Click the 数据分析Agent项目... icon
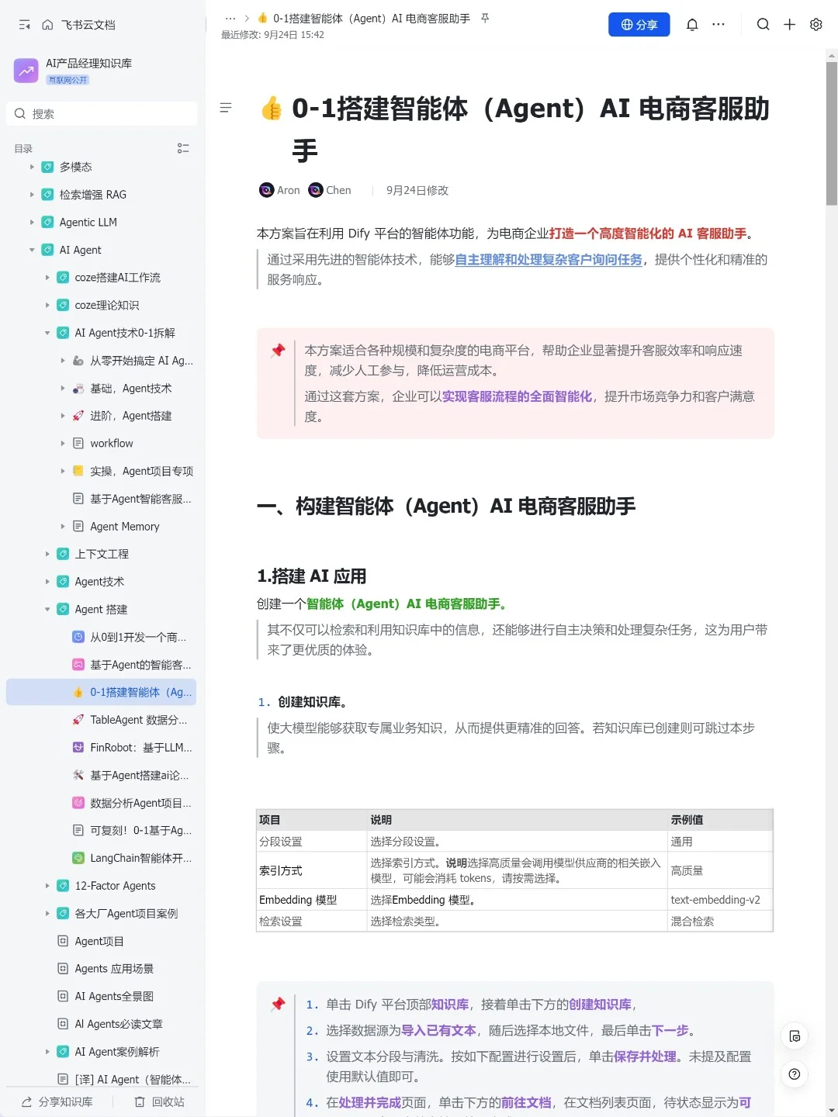Viewport: 838px width, 1117px height. pyautogui.click(x=78, y=803)
